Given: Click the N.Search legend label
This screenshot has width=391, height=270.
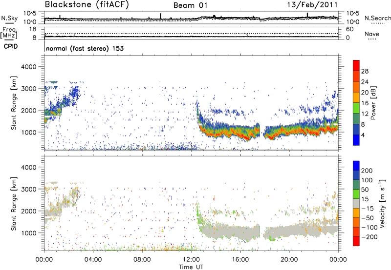Looking at the screenshot, I should [x=377, y=18].
